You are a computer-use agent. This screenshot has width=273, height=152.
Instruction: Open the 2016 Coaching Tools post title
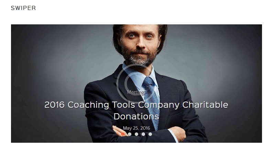click(x=136, y=110)
